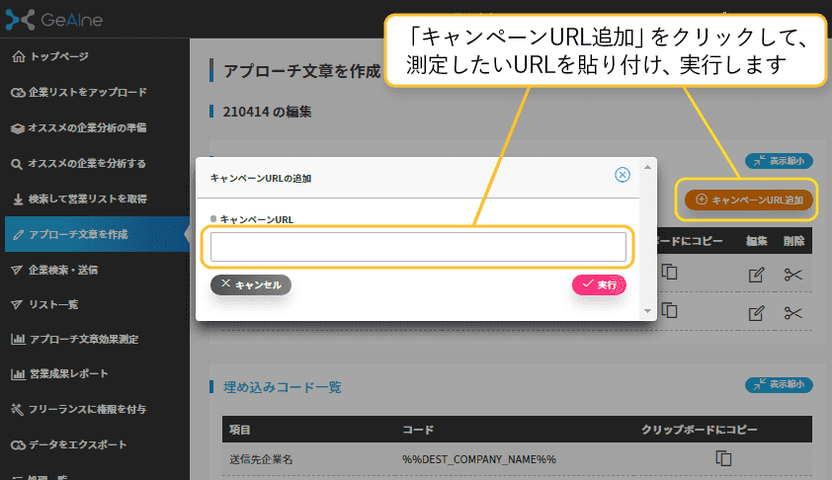Edit the second campaign row

pos(756,313)
